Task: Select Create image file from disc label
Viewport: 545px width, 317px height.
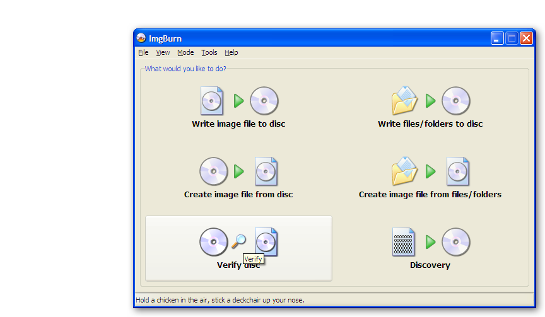Action: click(238, 195)
